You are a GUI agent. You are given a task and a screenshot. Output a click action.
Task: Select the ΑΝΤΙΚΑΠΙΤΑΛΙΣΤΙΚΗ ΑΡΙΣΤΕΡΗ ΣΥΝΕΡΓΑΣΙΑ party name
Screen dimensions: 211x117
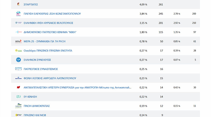point(77,87)
